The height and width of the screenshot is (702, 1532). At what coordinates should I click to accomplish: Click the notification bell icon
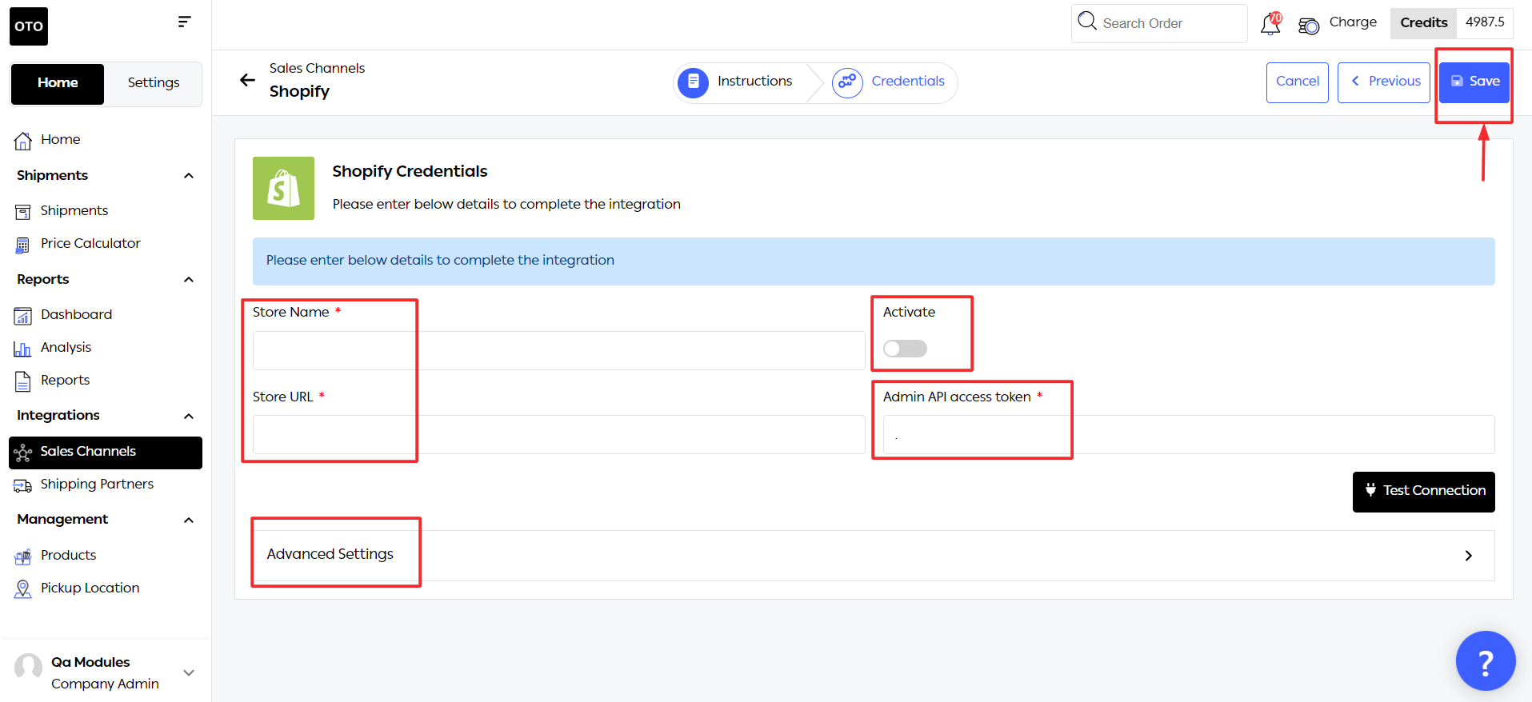[1270, 24]
